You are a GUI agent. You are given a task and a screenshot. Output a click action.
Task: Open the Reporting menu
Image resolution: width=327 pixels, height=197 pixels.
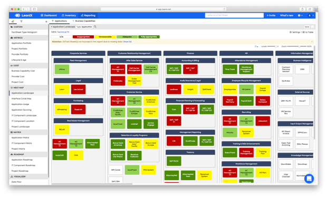tap(88, 15)
